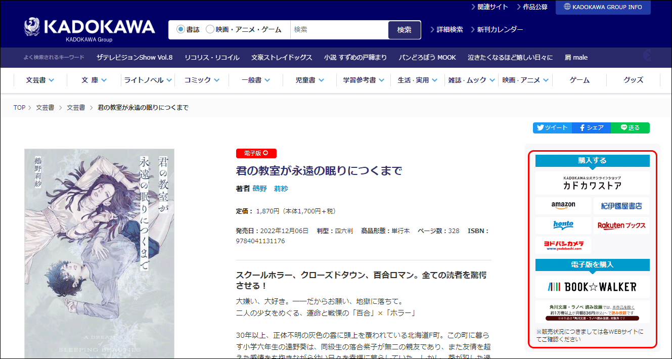
Task: Click 角川文庫・ラノベ 読み放題 banner
Action: 593,312
